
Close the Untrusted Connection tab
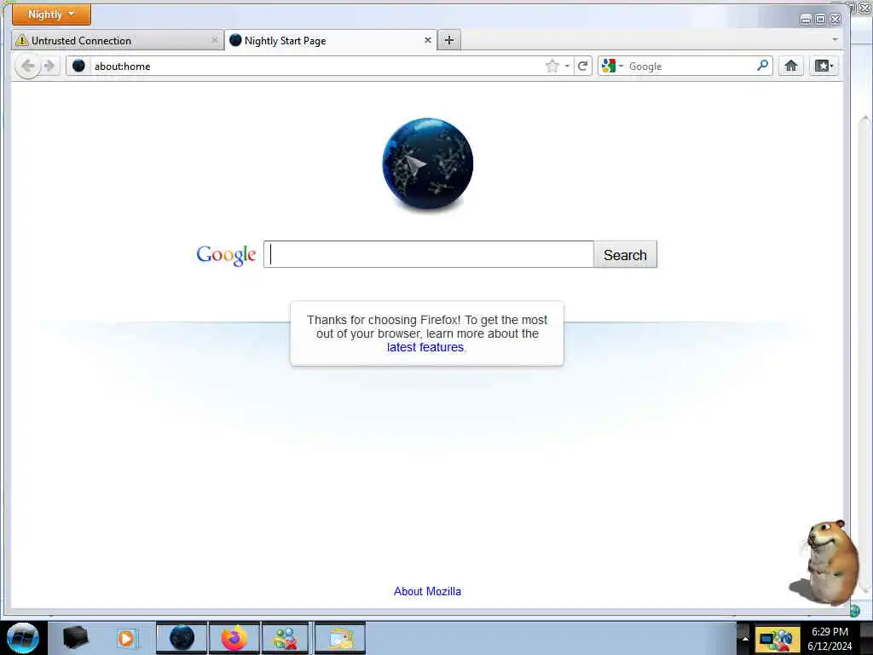pyautogui.click(x=214, y=40)
